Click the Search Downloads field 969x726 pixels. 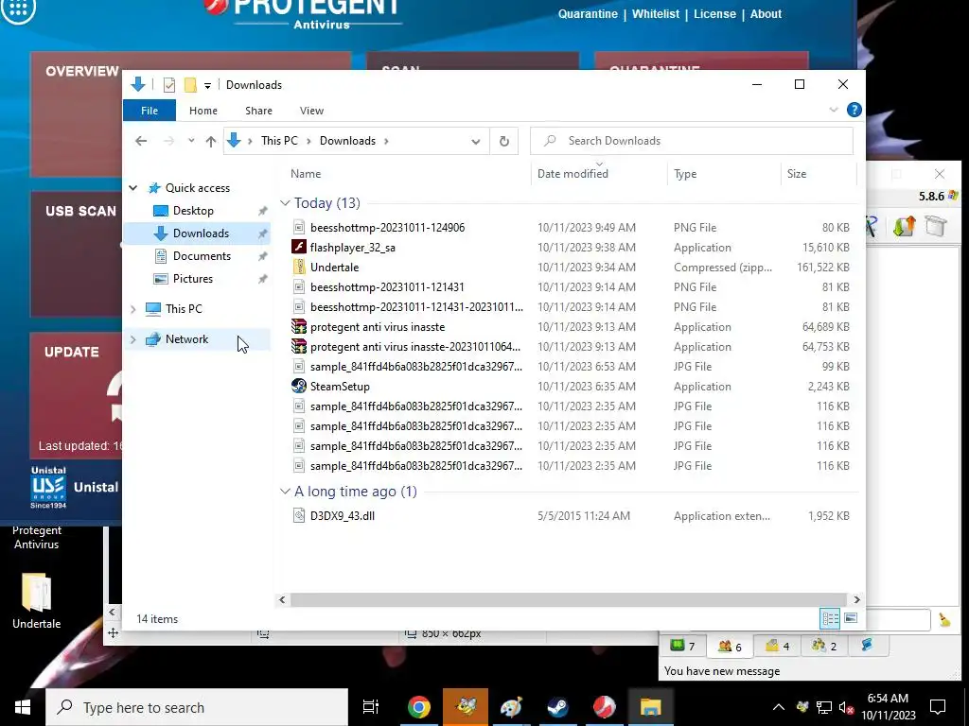[692, 141]
